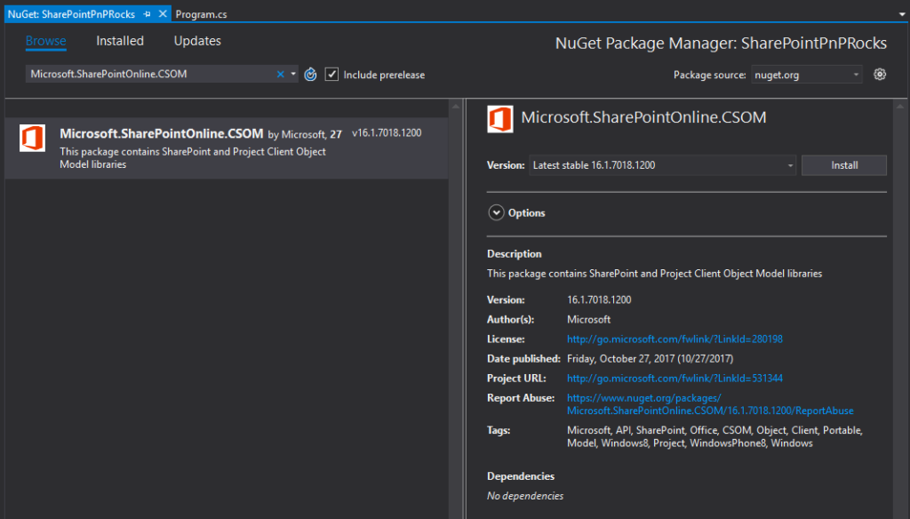Toggle the Include prerelease checkbox
Image resolution: width=910 pixels, height=519 pixels.
tap(331, 75)
